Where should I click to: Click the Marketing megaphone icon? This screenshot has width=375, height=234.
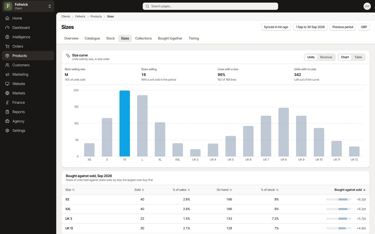[7, 74]
